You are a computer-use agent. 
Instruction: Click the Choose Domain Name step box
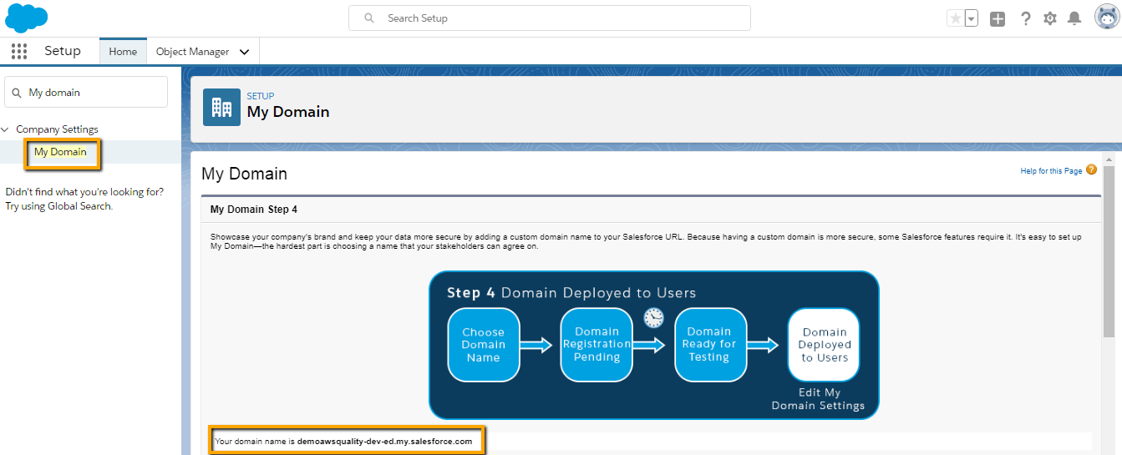484,345
